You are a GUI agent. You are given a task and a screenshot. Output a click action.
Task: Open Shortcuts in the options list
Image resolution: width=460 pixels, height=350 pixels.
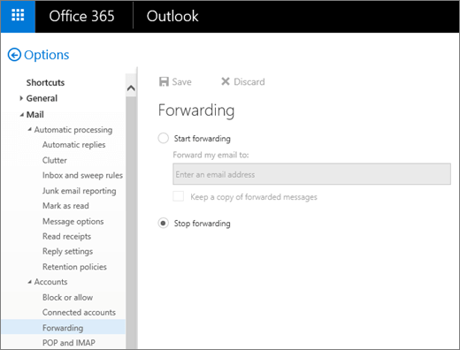(x=45, y=82)
